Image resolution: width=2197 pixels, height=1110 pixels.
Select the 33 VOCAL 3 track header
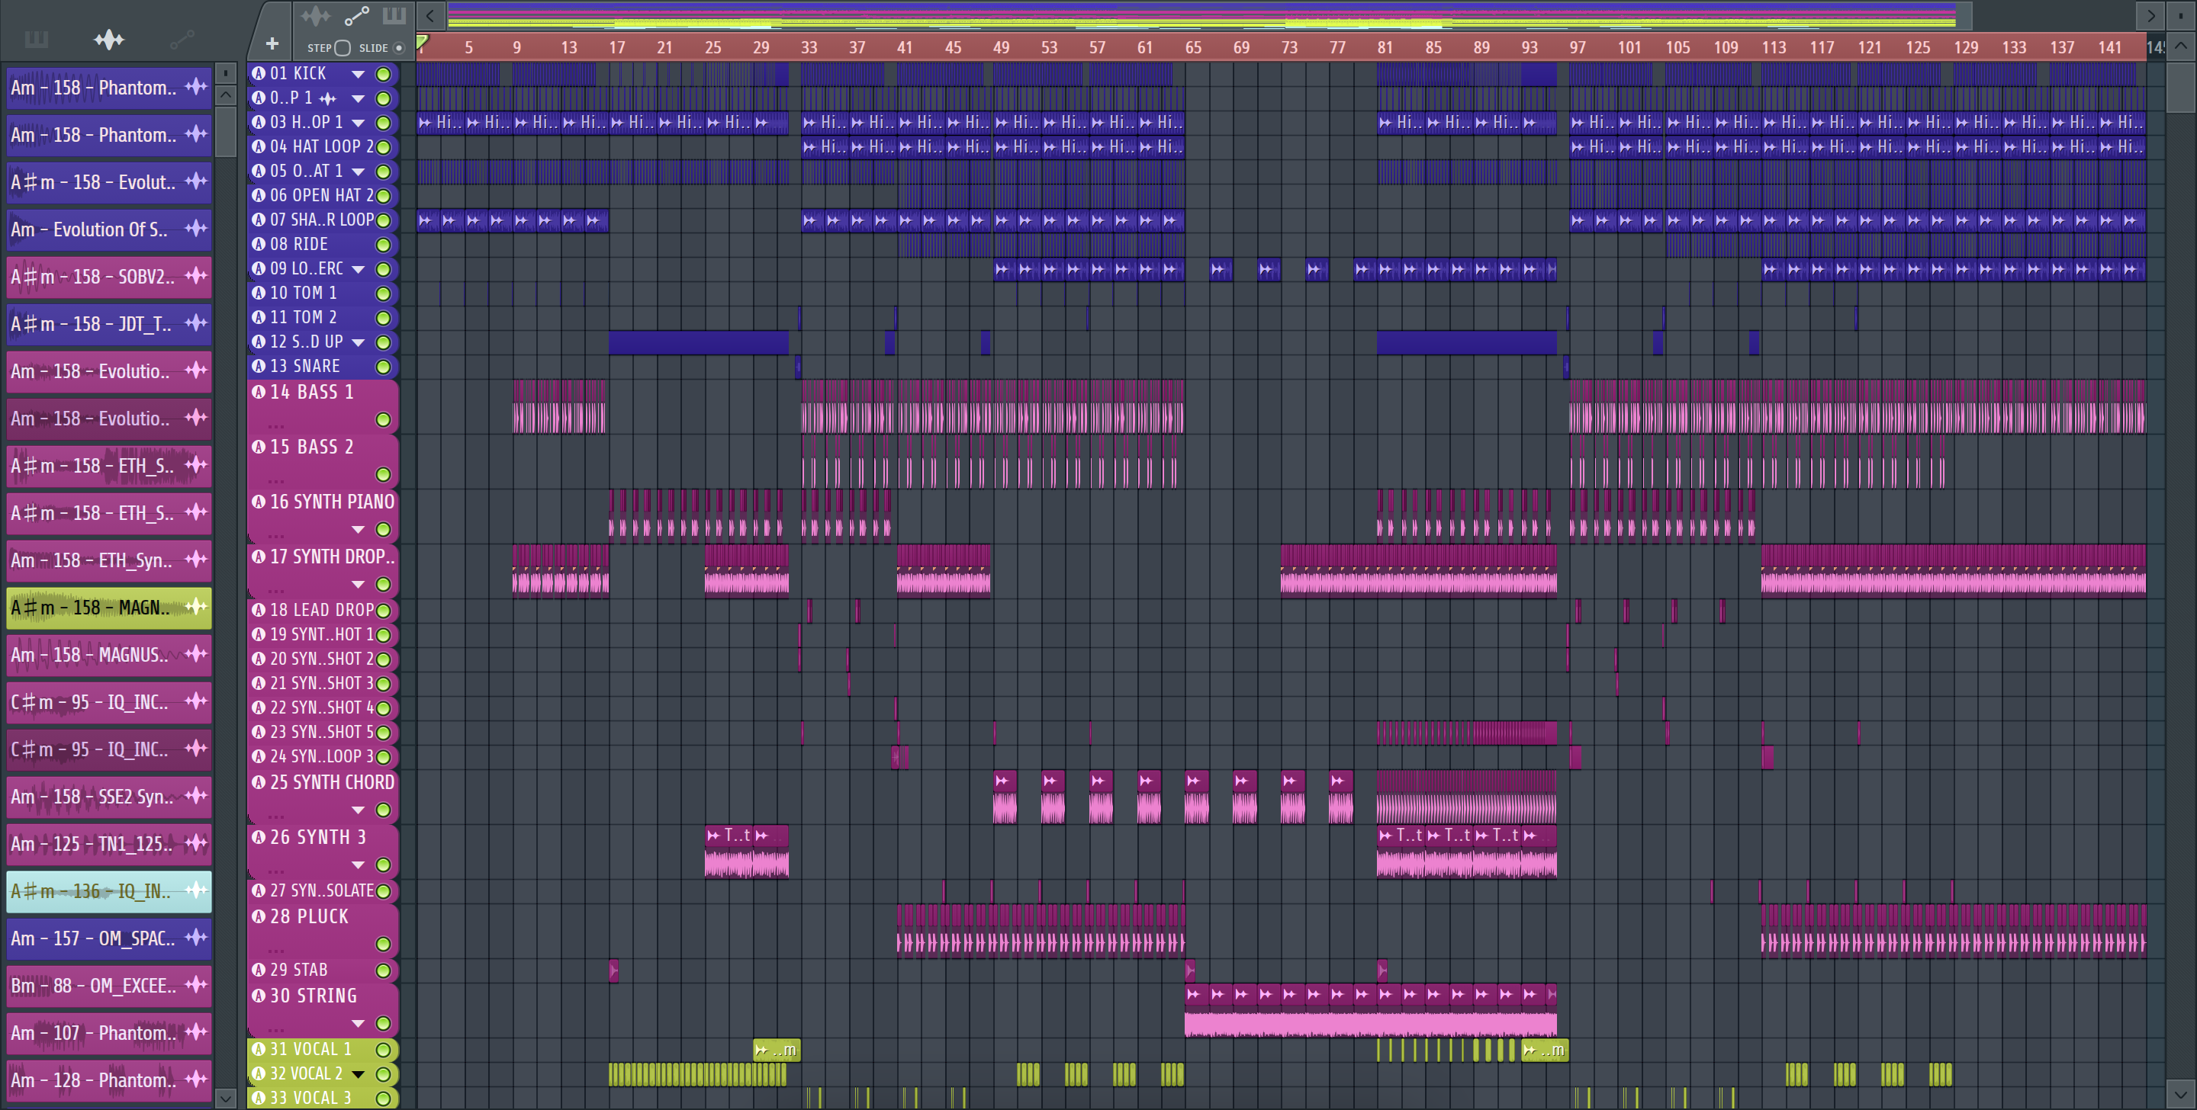[x=323, y=1098]
